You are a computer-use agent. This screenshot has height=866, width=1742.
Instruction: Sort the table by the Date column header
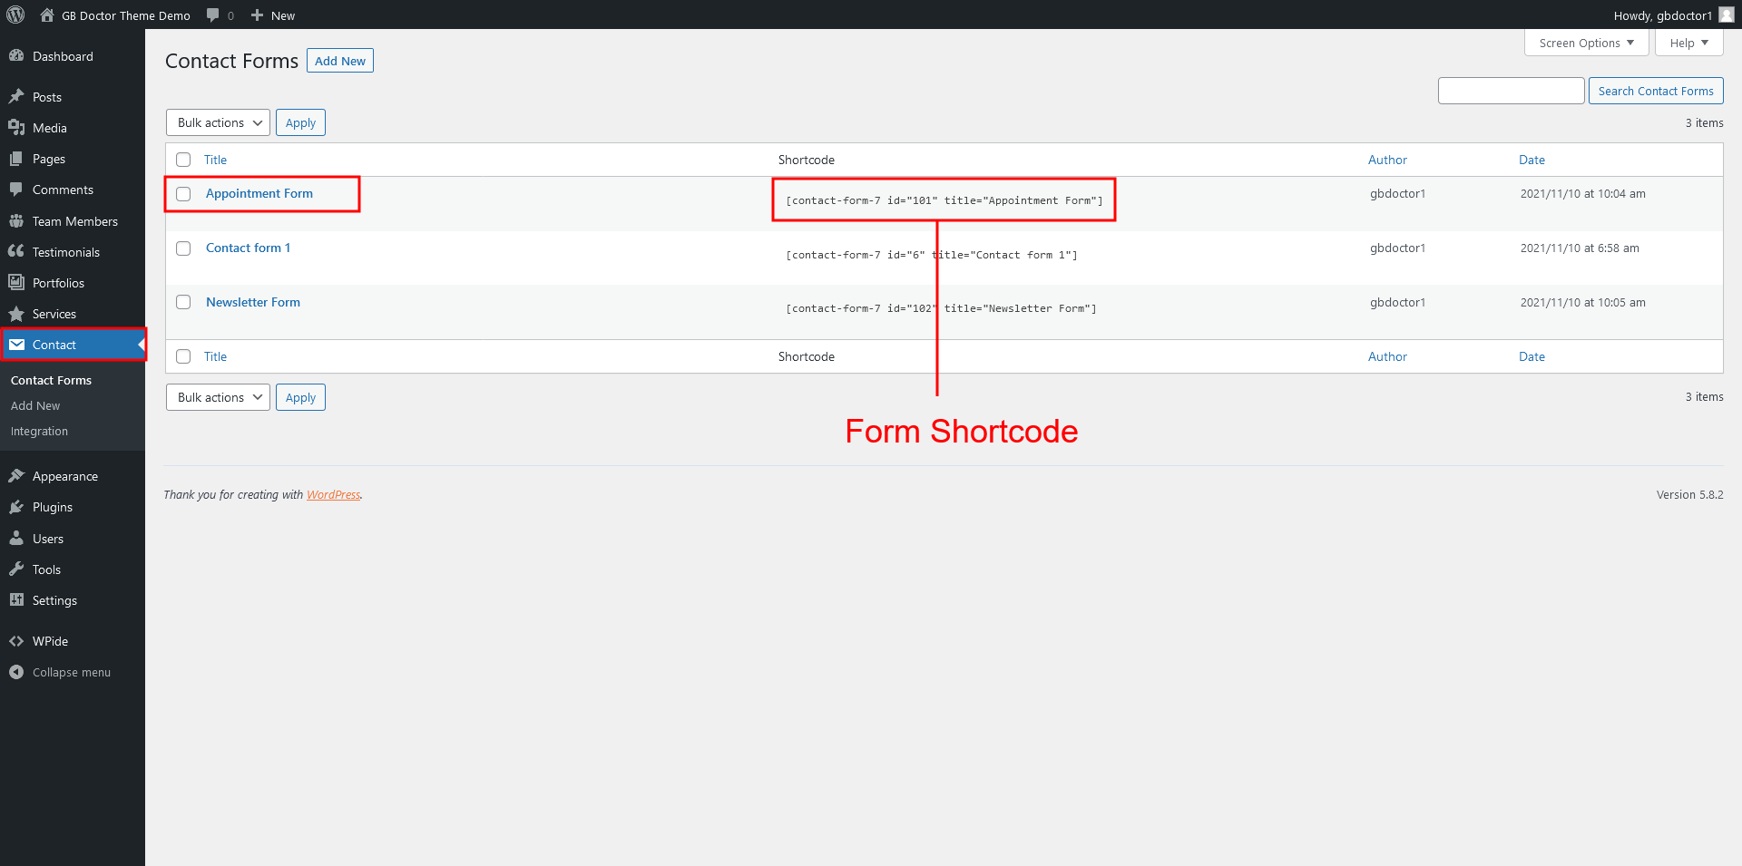tap(1532, 160)
